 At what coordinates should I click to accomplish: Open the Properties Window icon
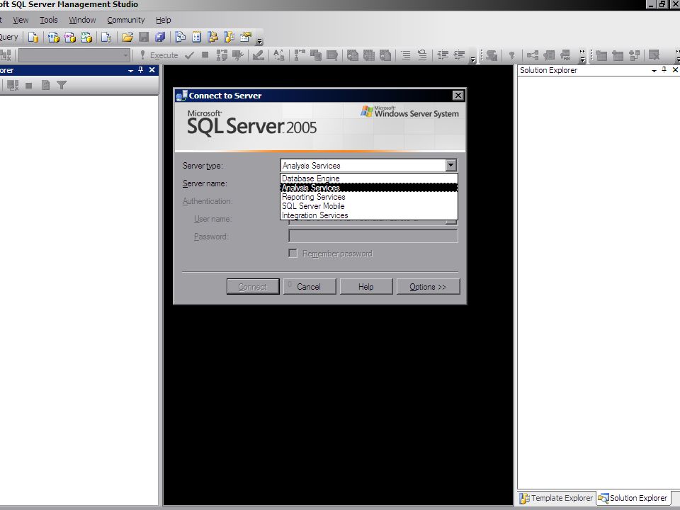(246, 38)
